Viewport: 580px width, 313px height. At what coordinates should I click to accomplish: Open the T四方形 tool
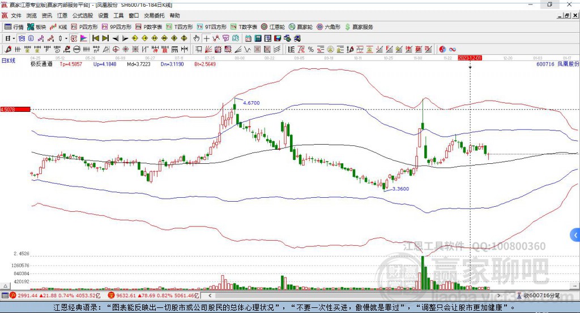click(180, 27)
